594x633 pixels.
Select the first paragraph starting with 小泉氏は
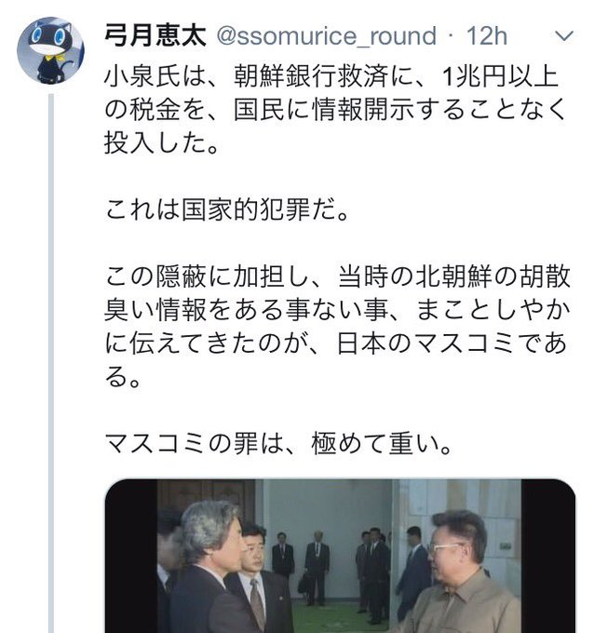335,110
